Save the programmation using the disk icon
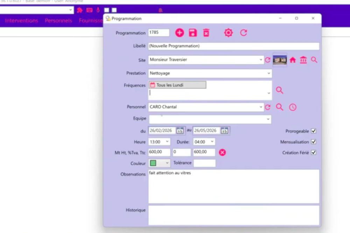 [193, 32]
